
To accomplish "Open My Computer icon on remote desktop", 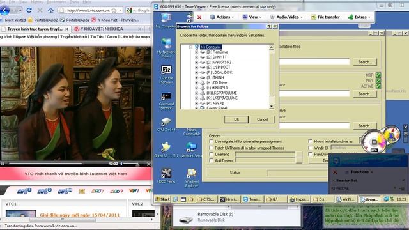I will pos(166,20).
